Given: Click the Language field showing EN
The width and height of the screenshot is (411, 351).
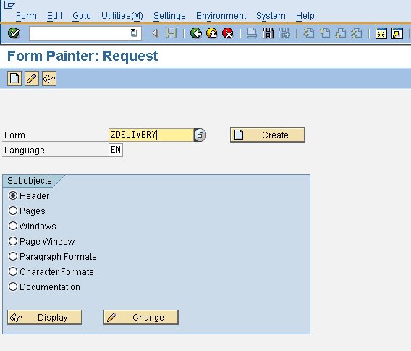Looking at the screenshot, I should point(116,150).
